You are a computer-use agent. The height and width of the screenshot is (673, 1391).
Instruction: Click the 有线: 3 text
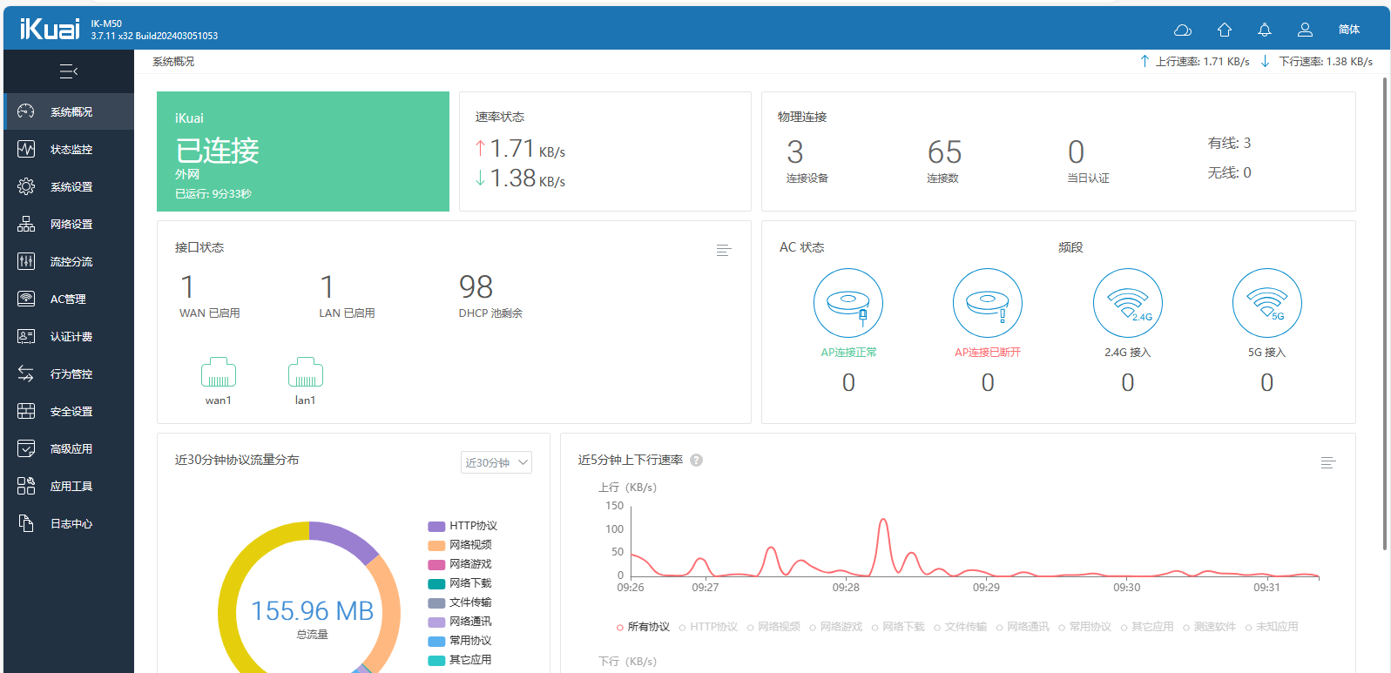(1229, 143)
